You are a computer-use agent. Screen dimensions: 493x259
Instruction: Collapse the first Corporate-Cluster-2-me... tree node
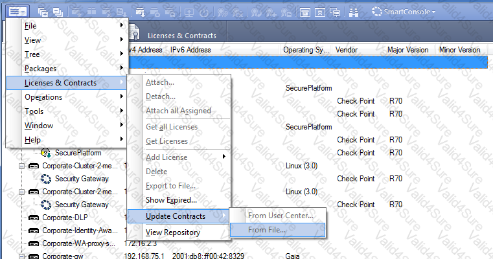[x=21, y=166]
